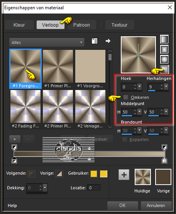The width and height of the screenshot is (176, 214).
Task: Switch to the Kleur tab
Action: [x=19, y=25]
